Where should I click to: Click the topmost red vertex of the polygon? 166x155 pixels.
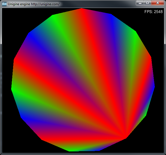tap(82, 9)
